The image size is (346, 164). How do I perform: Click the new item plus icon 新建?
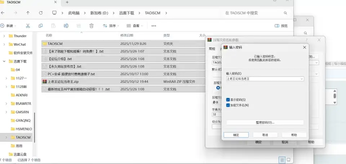pyautogui.click(x=2, y=26)
